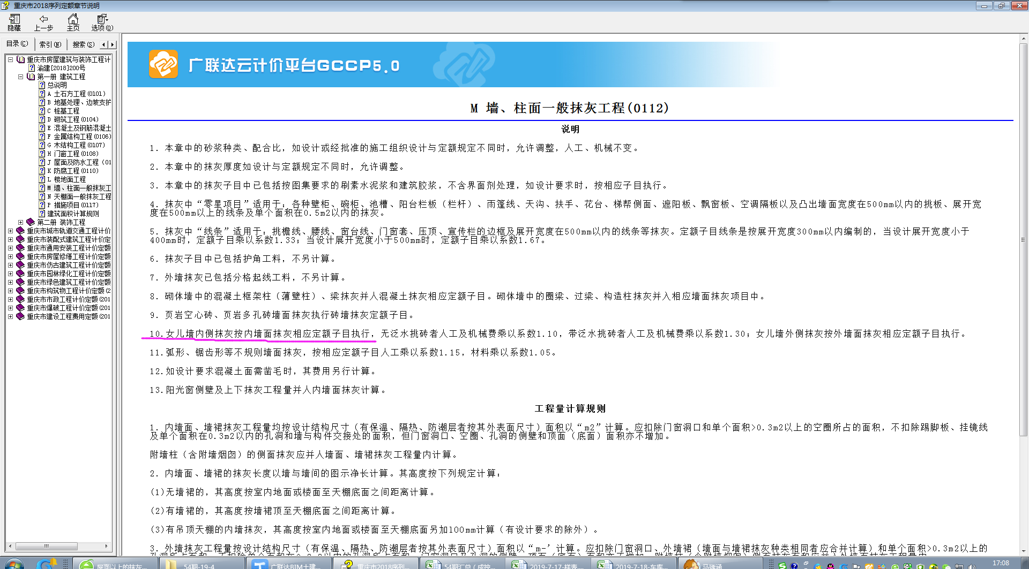Screen dimensions: 1029x569
Task: Expand 重庆市建设工程费用定额 node
Action: [10, 316]
